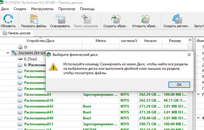Open the Диск menu
Screen dimensions: 204x130
[5, 9]
